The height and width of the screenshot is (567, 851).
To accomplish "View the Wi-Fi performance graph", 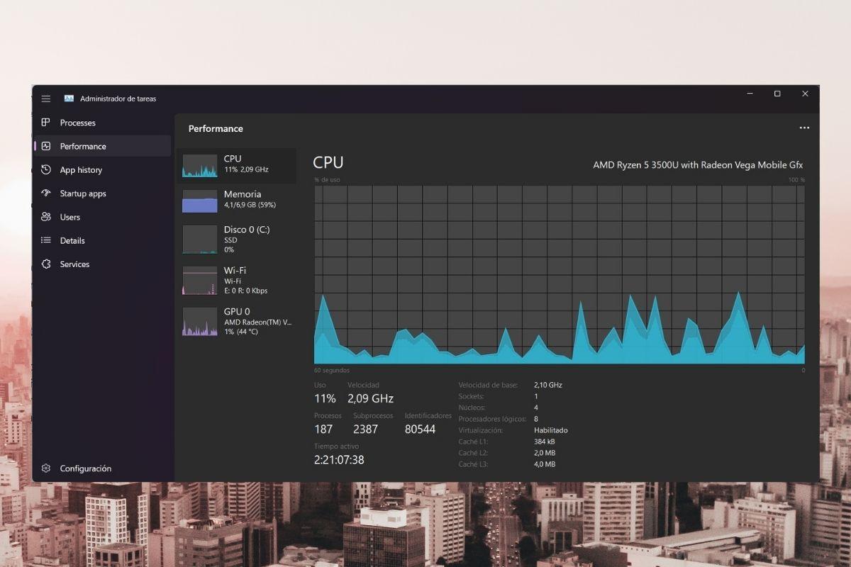I will point(238,279).
